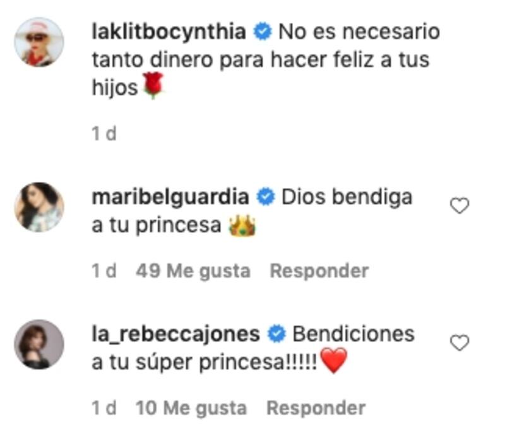505x438 pixels.
Task: Select the rose emoji in the first comment
Action: [x=153, y=86]
